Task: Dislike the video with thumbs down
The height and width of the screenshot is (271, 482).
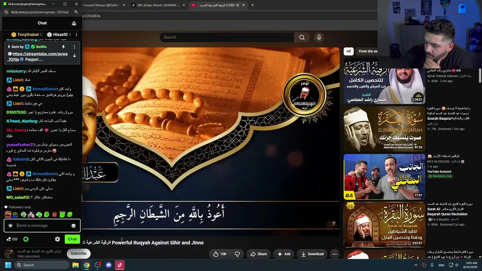Action: click(x=237, y=254)
